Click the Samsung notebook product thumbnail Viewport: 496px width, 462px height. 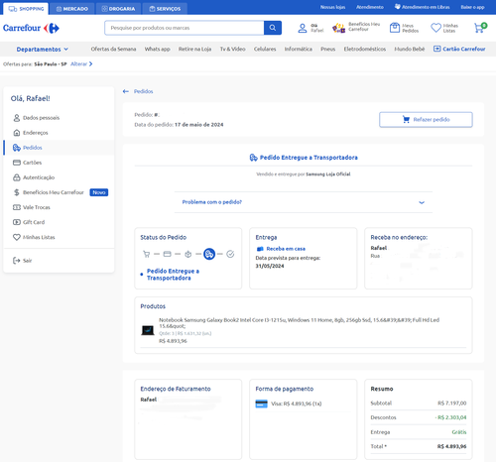click(148, 330)
